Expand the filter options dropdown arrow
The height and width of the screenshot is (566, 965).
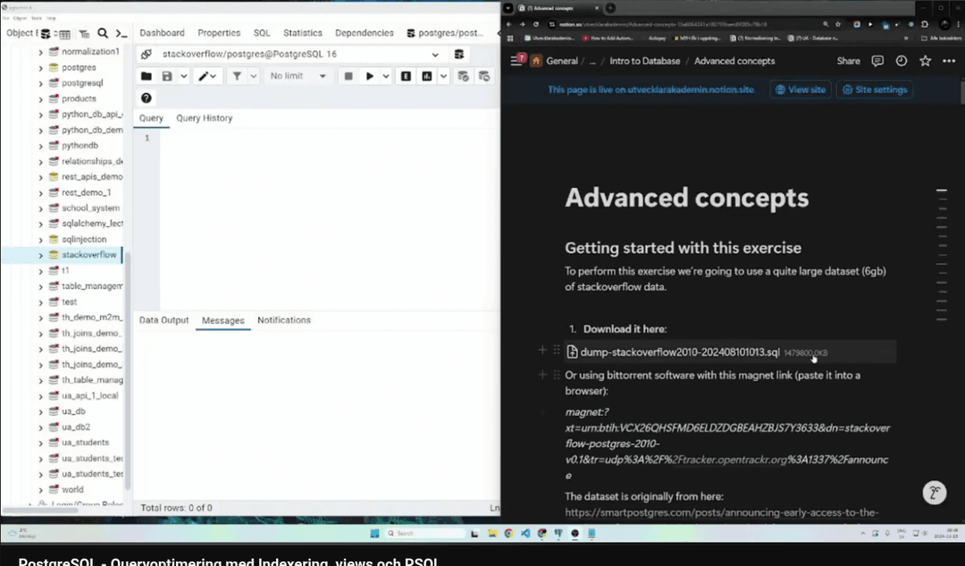tap(252, 77)
